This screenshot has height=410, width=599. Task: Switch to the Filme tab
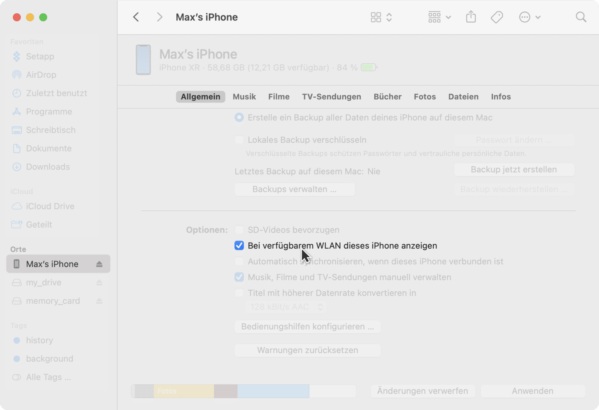[x=279, y=97]
